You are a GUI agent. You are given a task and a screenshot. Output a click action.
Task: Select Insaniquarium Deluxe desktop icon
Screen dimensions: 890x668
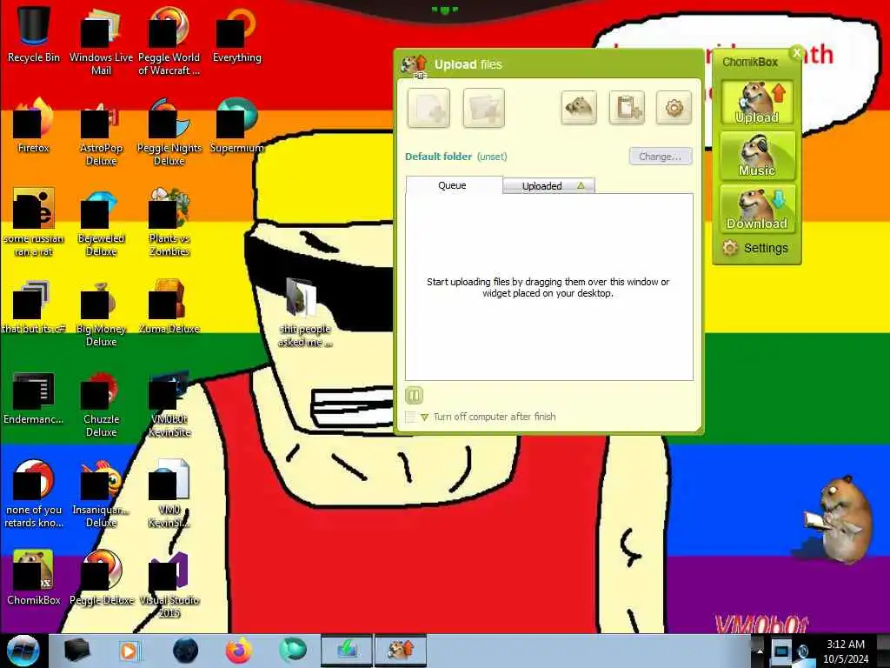point(101,494)
